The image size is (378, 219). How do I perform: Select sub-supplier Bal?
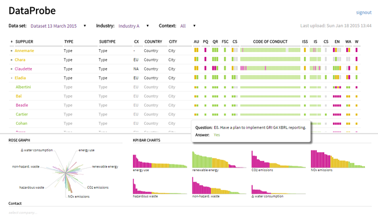click(x=18, y=96)
